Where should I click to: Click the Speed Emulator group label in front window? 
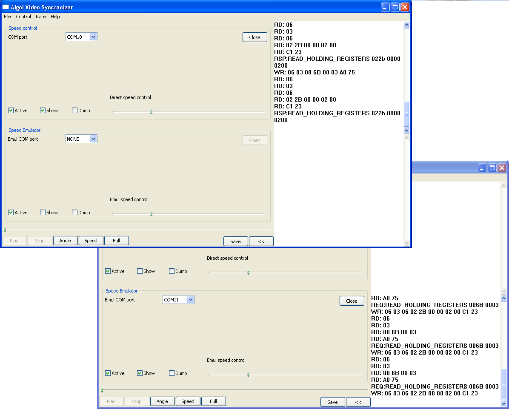[x=24, y=130]
